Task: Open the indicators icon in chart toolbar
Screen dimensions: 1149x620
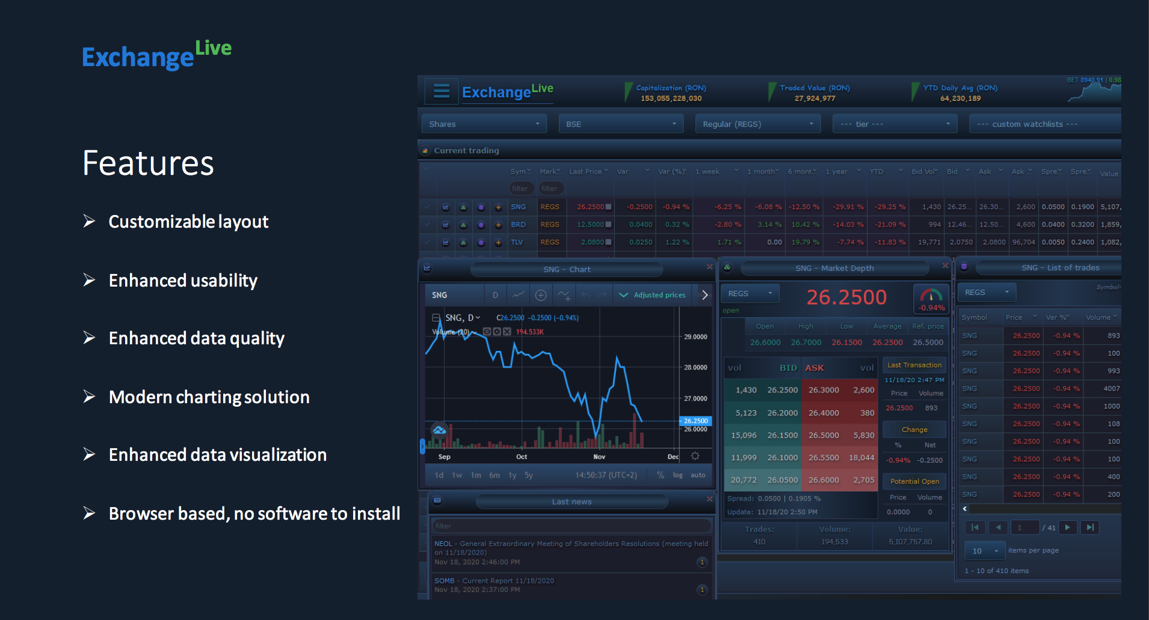Action: click(564, 295)
